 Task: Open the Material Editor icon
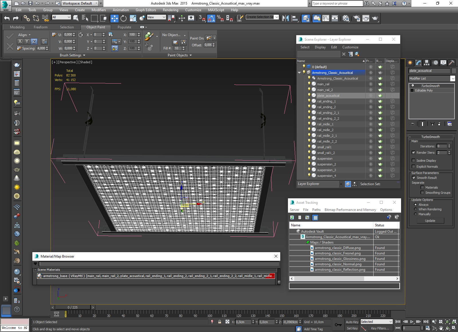click(x=346, y=18)
